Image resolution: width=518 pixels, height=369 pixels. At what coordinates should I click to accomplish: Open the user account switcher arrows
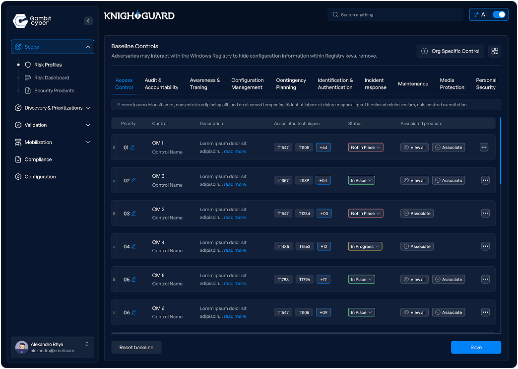[87, 344]
